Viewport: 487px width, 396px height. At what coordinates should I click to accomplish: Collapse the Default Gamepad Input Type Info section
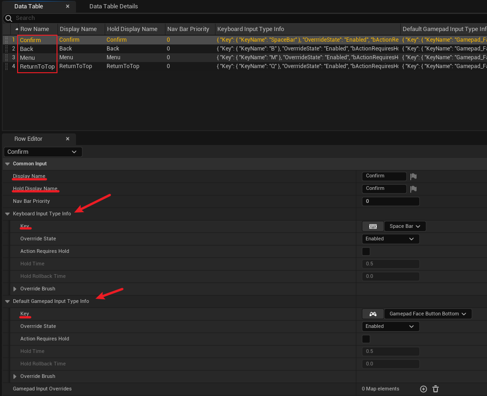pyautogui.click(x=7, y=302)
